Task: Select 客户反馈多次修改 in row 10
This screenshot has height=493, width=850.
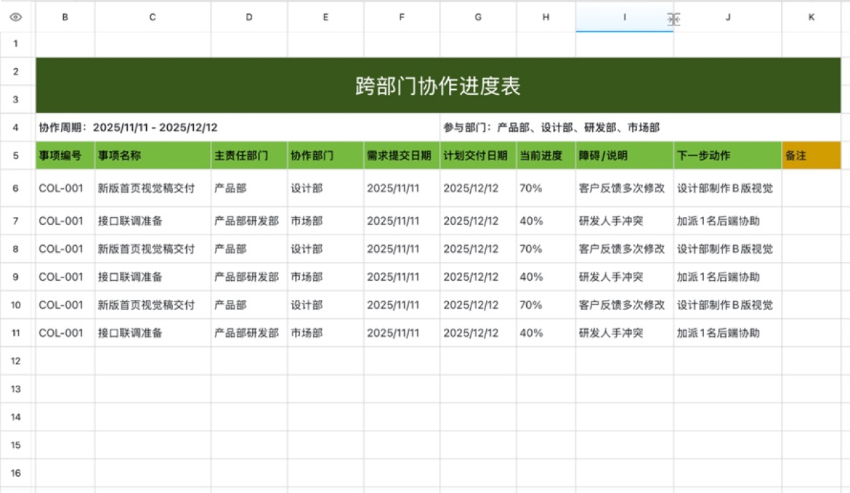Action: (x=625, y=305)
